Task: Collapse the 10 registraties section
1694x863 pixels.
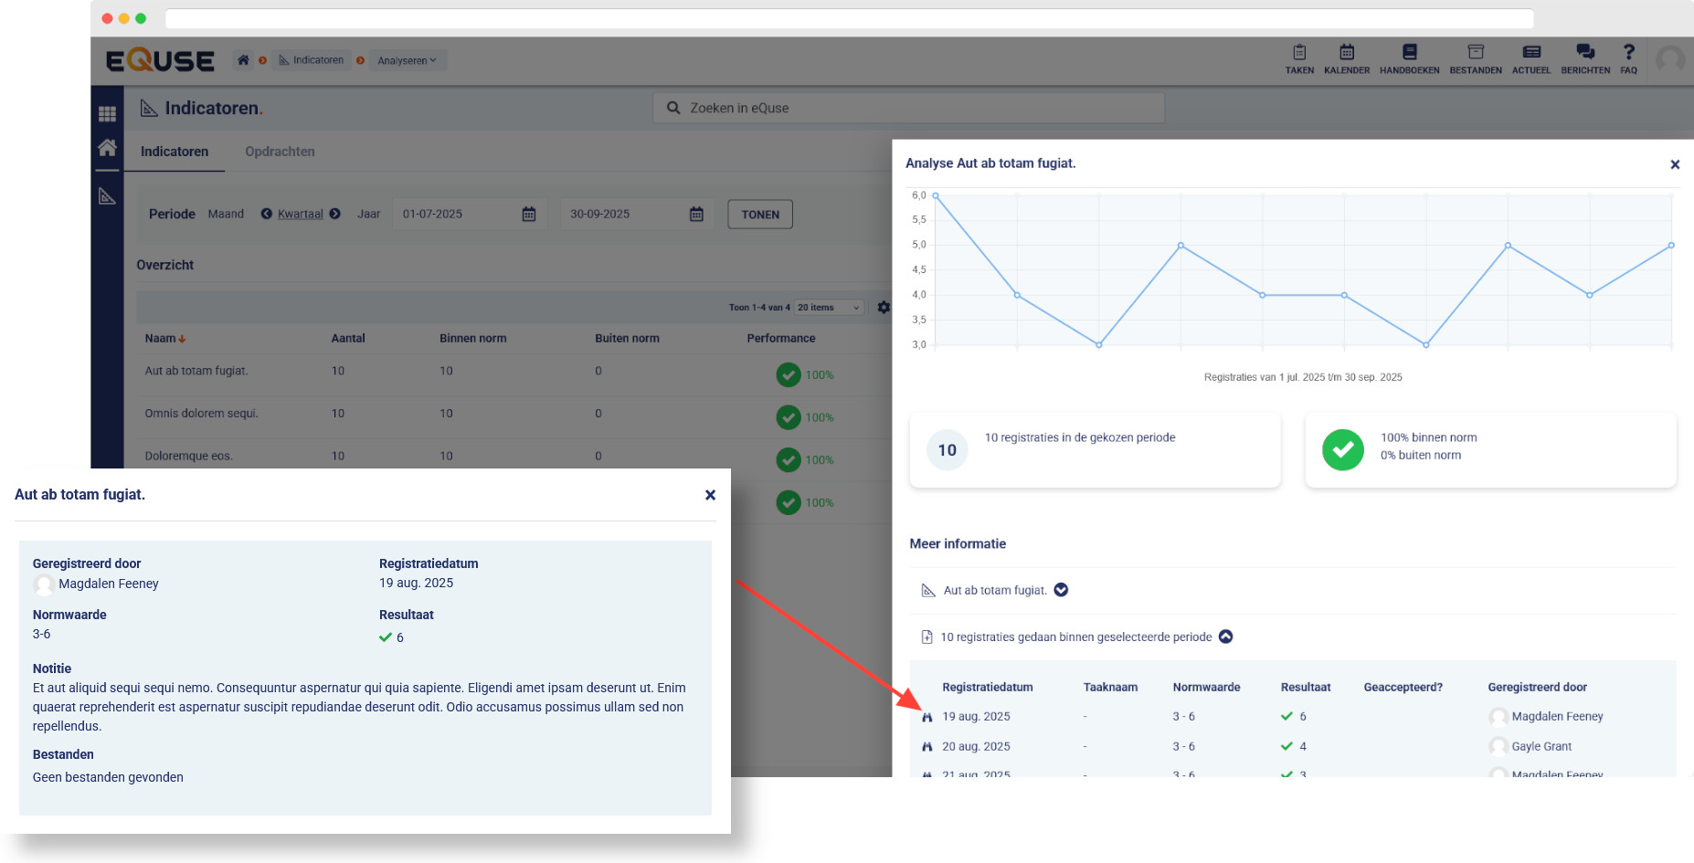Action: point(1226,637)
